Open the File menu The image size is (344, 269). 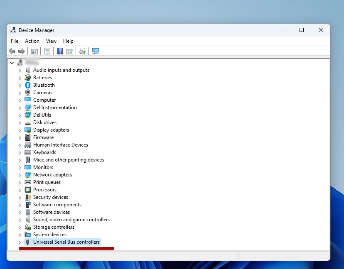15,41
